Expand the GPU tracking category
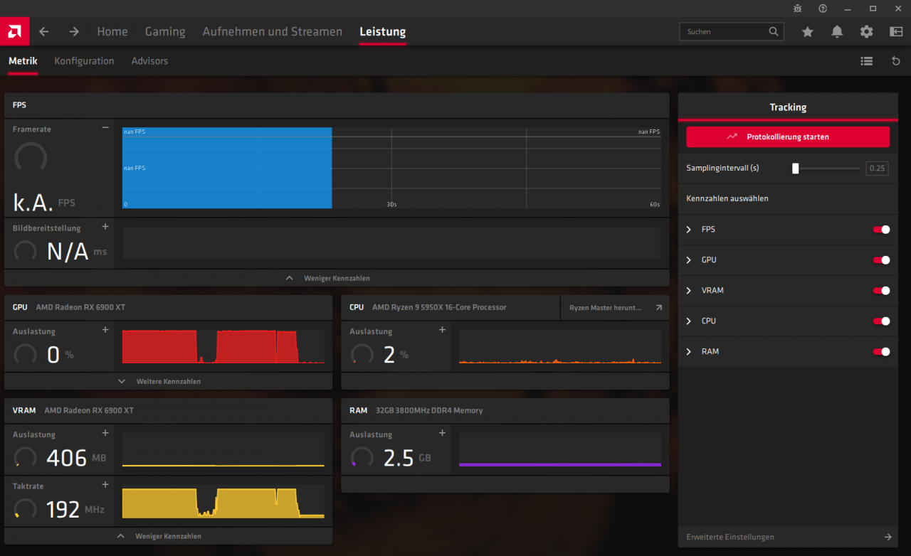The image size is (911, 556). coord(689,260)
